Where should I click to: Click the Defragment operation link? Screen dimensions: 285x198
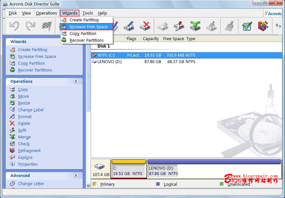click(29, 150)
